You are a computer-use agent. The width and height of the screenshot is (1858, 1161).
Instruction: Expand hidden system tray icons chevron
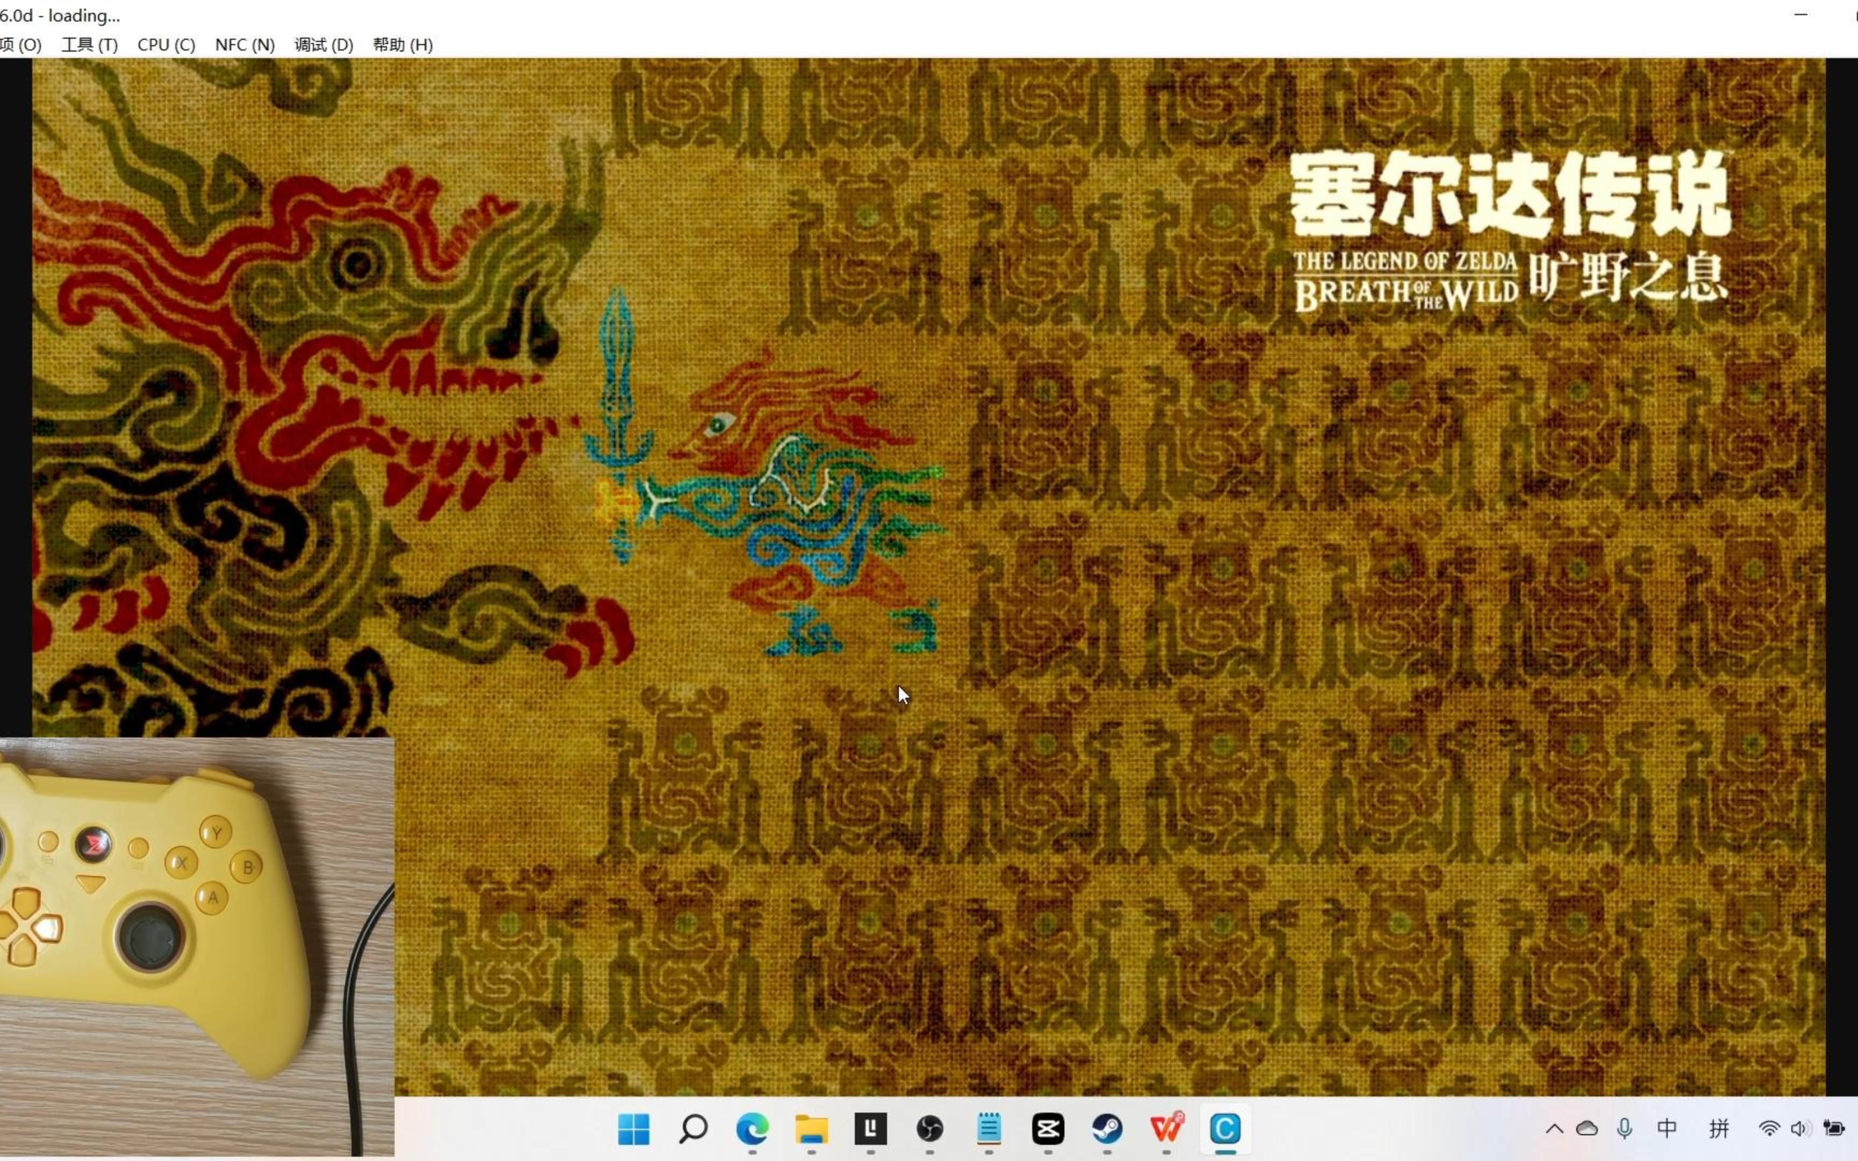[1554, 1129]
